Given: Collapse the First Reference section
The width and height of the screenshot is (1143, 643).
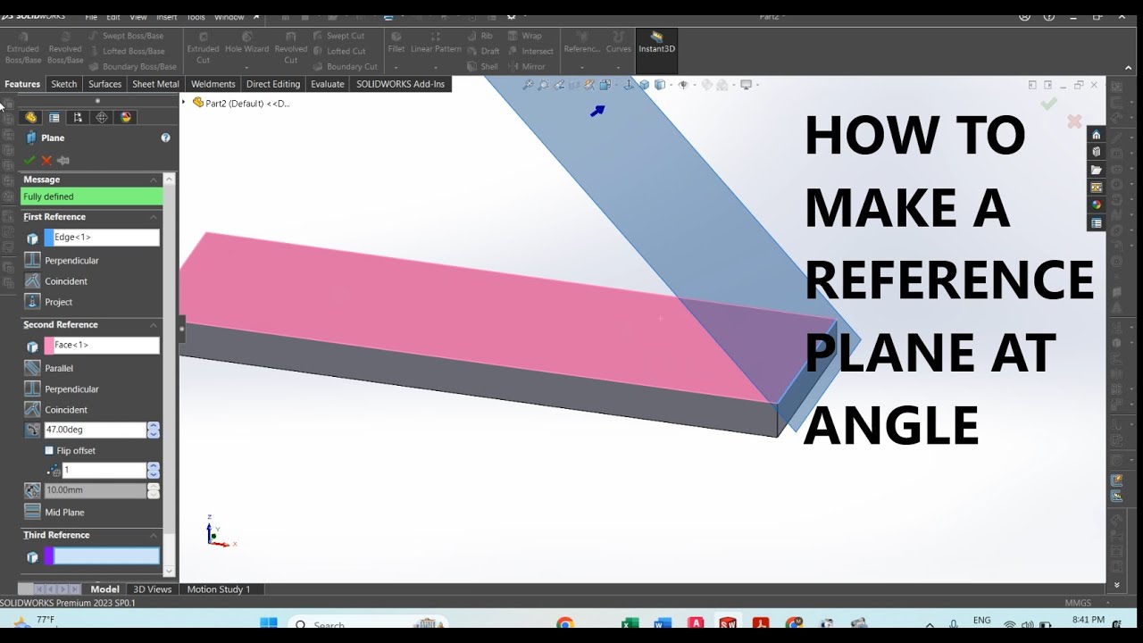Looking at the screenshot, I should click(154, 217).
